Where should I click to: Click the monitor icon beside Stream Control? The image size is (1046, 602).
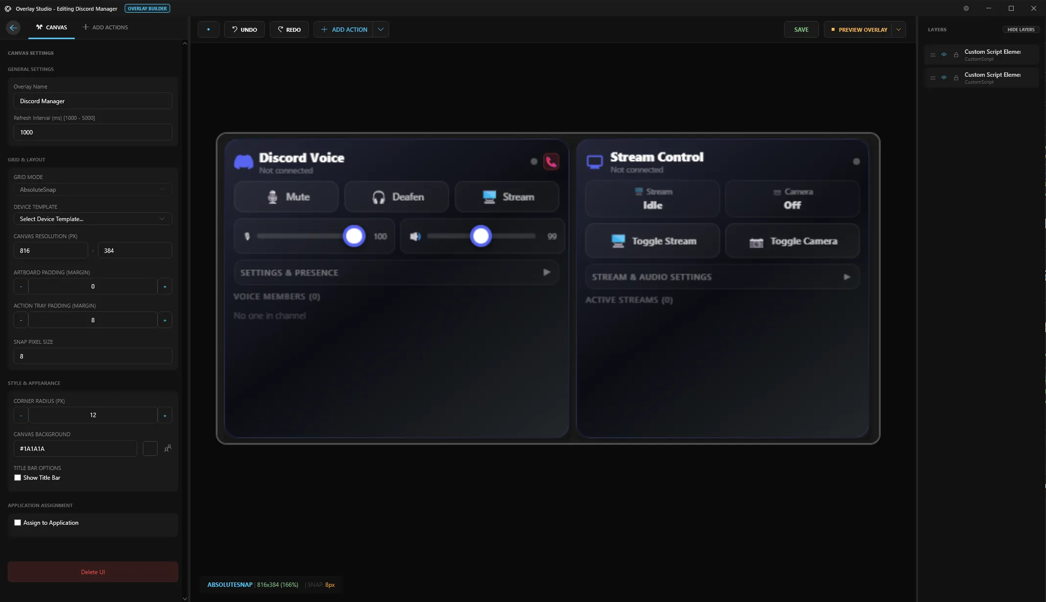click(595, 162)
